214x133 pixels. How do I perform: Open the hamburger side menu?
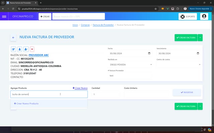pos(4,16)
